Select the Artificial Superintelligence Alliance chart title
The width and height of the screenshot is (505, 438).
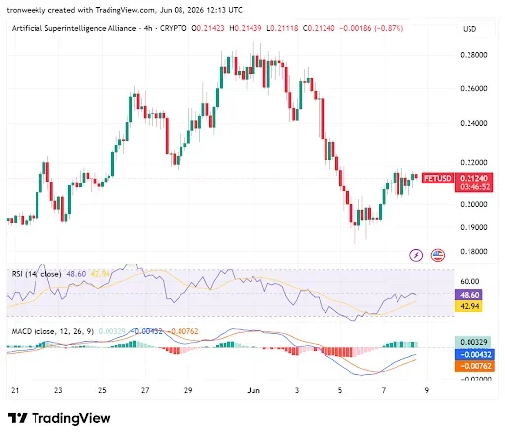point(74,28)
